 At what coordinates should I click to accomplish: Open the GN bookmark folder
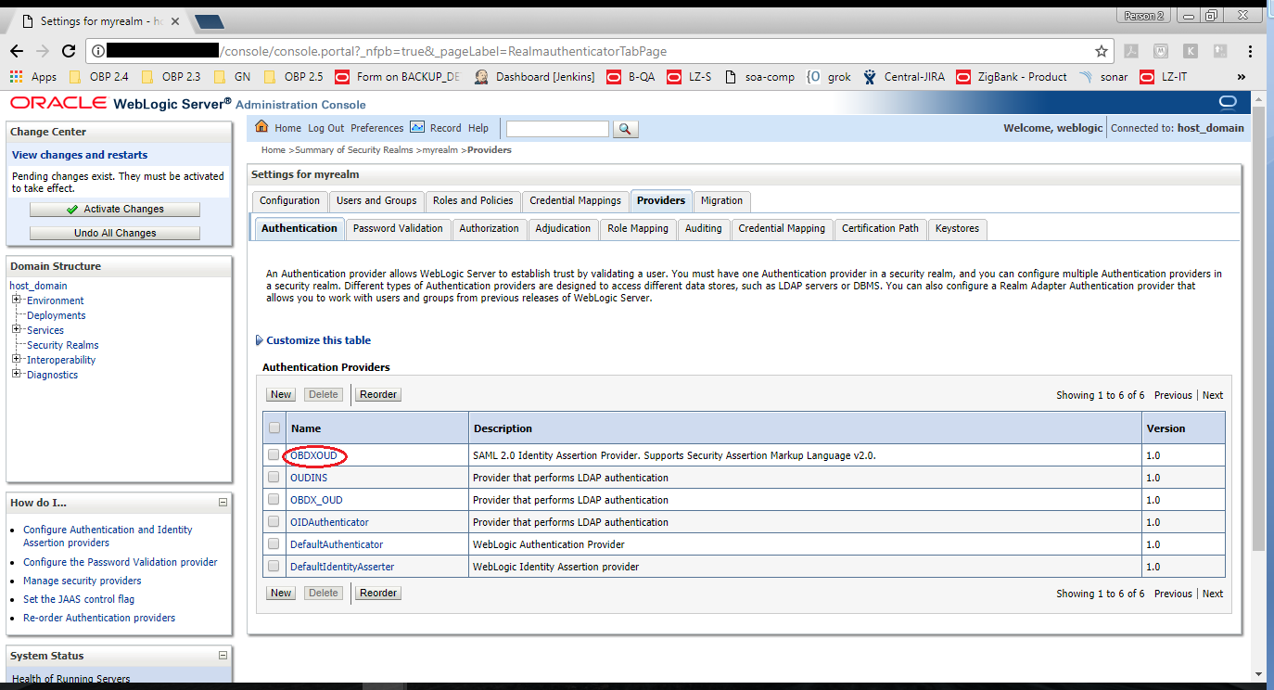point(233,77)
